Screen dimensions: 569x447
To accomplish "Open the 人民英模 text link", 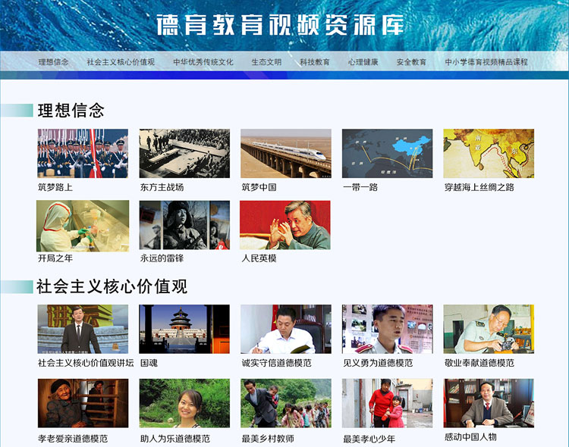I will [x=259, y=258].
